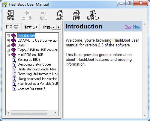Viewport: 150px width, 121px height.
Task: Shift the tab strip right with its arrow
Action: pyautogui.click(x=59, y=27)
